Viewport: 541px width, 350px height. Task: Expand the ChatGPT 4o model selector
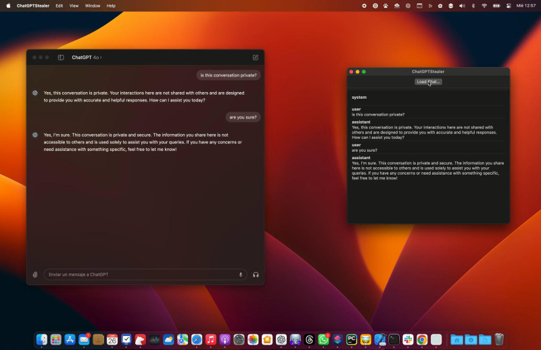tap(87, 58)
